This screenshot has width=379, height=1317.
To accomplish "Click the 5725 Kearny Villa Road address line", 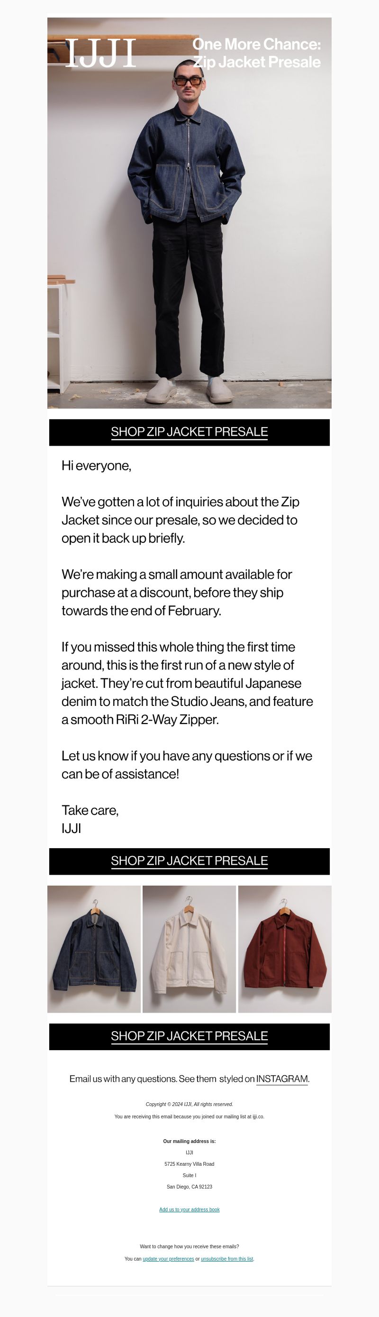I will pyautogui.click(x=189, y=1164).
